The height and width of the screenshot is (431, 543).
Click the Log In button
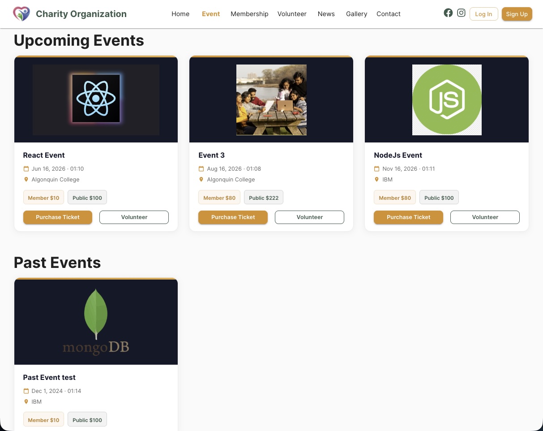pyautogui.click(x=483, y=14)
